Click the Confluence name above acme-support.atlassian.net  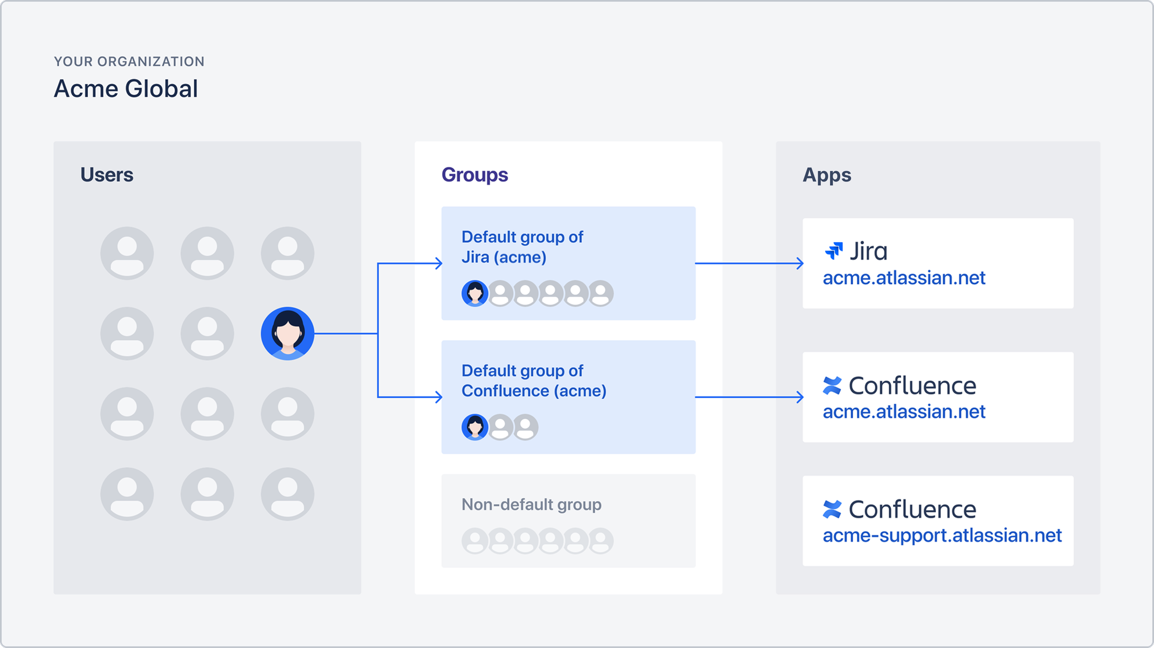tap(913, 509)
